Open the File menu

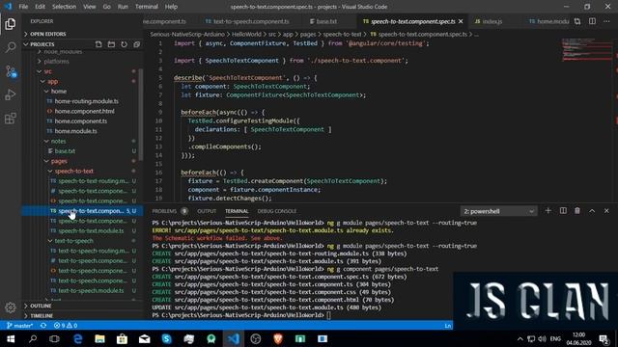tap(23, 7)
